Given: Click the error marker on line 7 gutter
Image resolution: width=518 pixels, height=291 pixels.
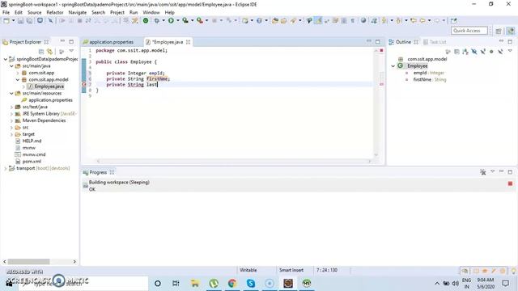Looking at the screenshot, I should pos(84,84).
